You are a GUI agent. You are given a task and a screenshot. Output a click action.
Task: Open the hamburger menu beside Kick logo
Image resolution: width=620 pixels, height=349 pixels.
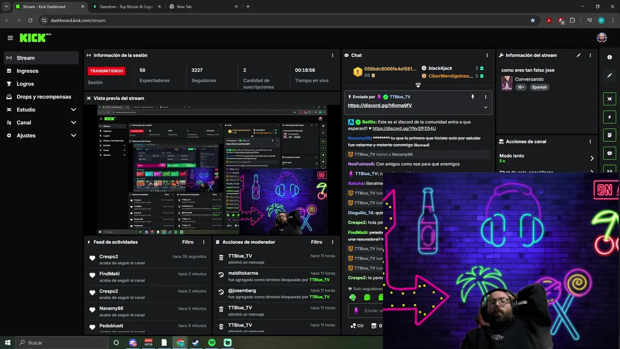click(10, 38)
